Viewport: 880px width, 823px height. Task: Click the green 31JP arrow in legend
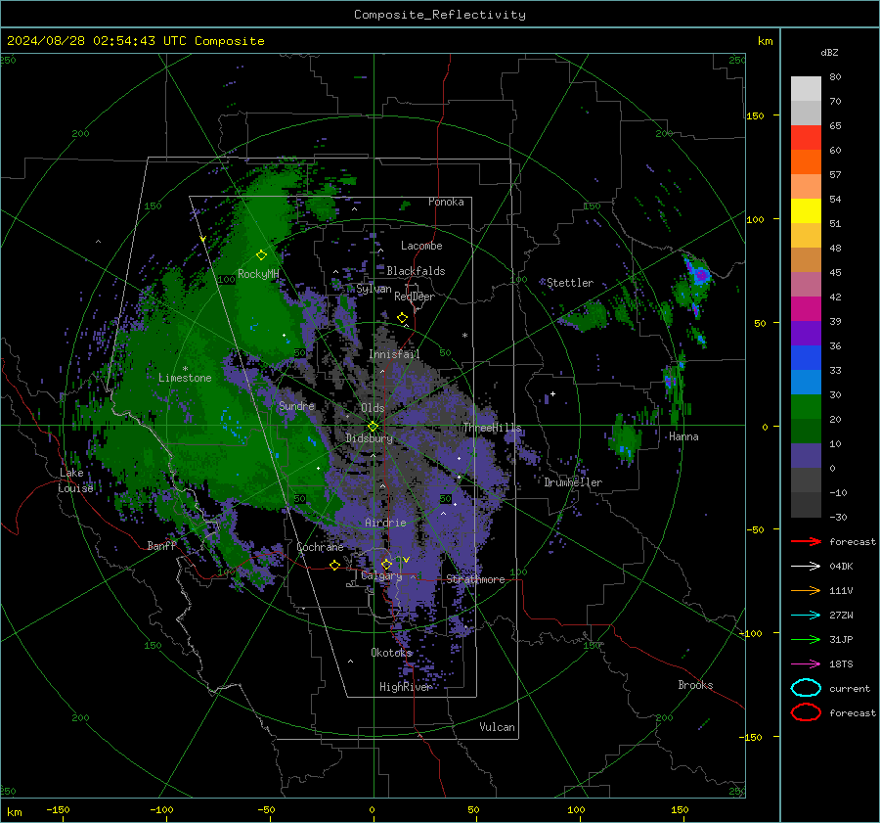tap(806, 639)
